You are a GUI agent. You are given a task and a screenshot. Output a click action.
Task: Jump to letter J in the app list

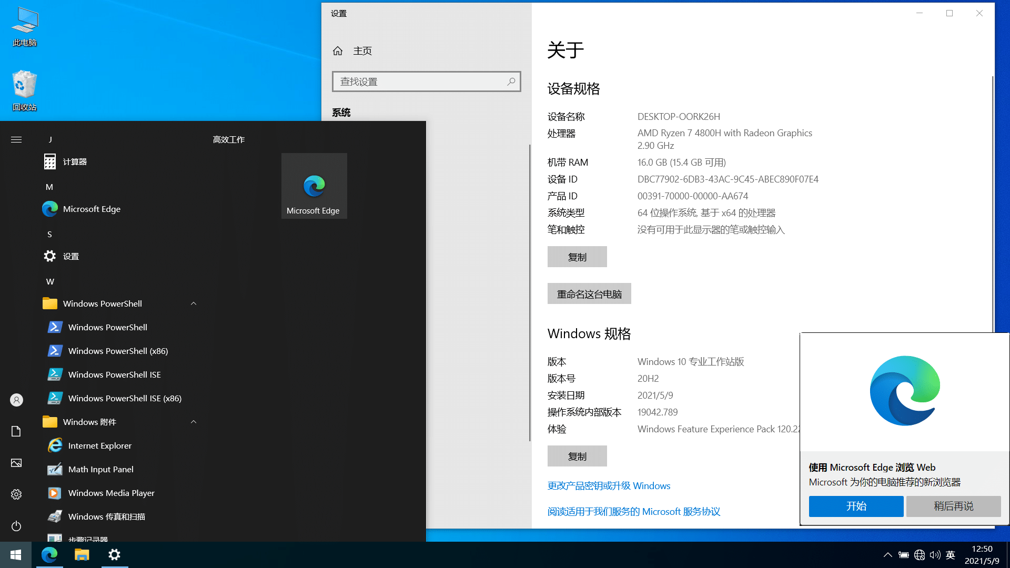[50, 139]
